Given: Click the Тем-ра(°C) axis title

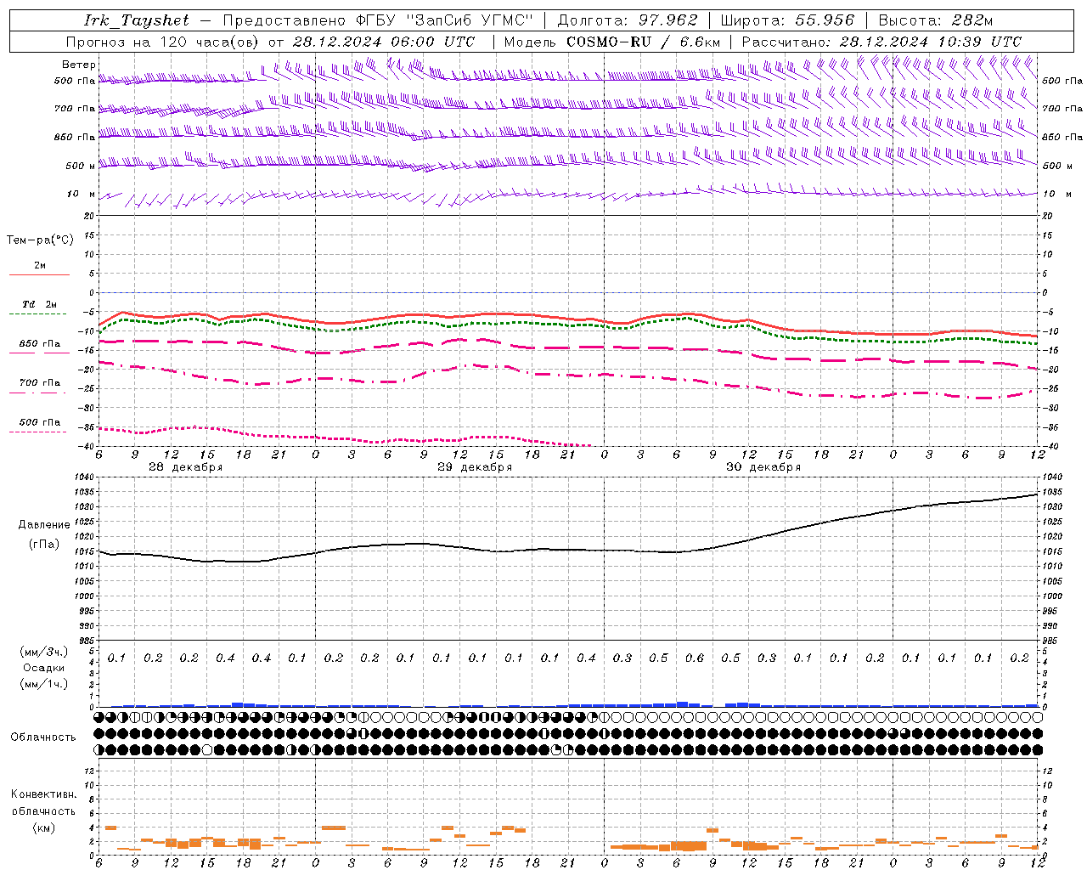Looking at the screenshot, I should coord(40,240).
